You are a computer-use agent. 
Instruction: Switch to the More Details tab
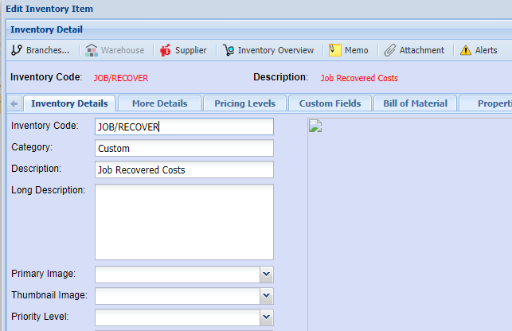pos(159,103)
